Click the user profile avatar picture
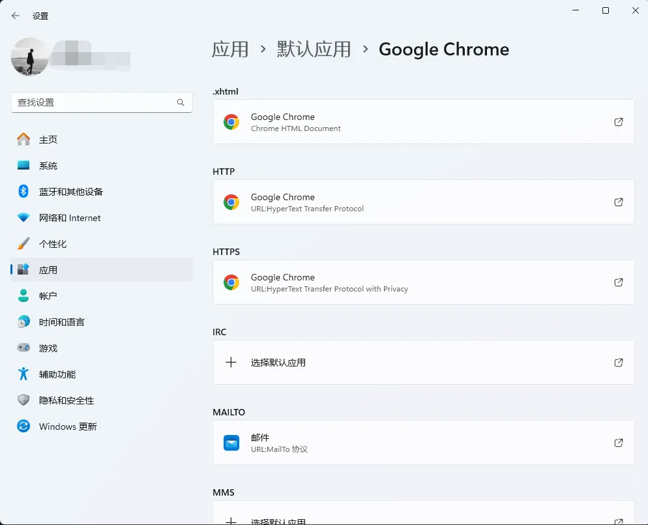Viewport: 648px width, 525px height. (30, 57)
